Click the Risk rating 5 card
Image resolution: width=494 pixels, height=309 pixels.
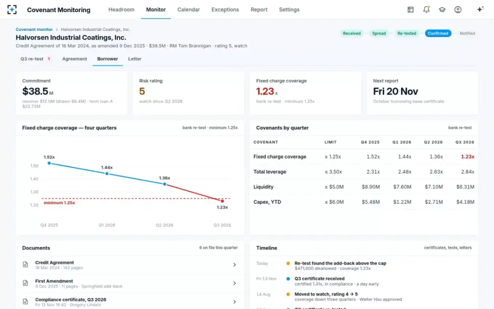(x=189, y=93)
